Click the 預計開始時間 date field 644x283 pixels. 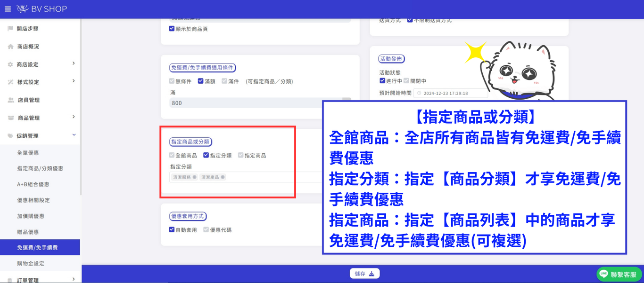pos(450,93)
